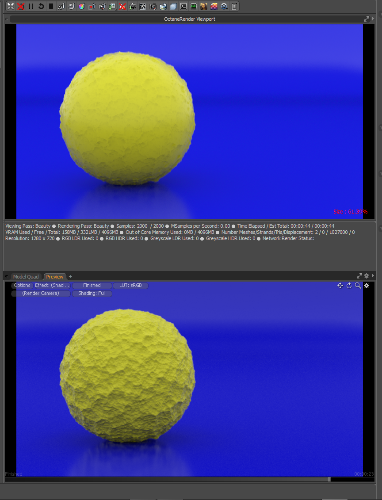Screen dimensions: 382x500
Task: Open the Preview Options menu
Action: (22, 286)
